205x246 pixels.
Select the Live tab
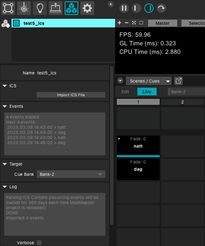click(147, 92)
